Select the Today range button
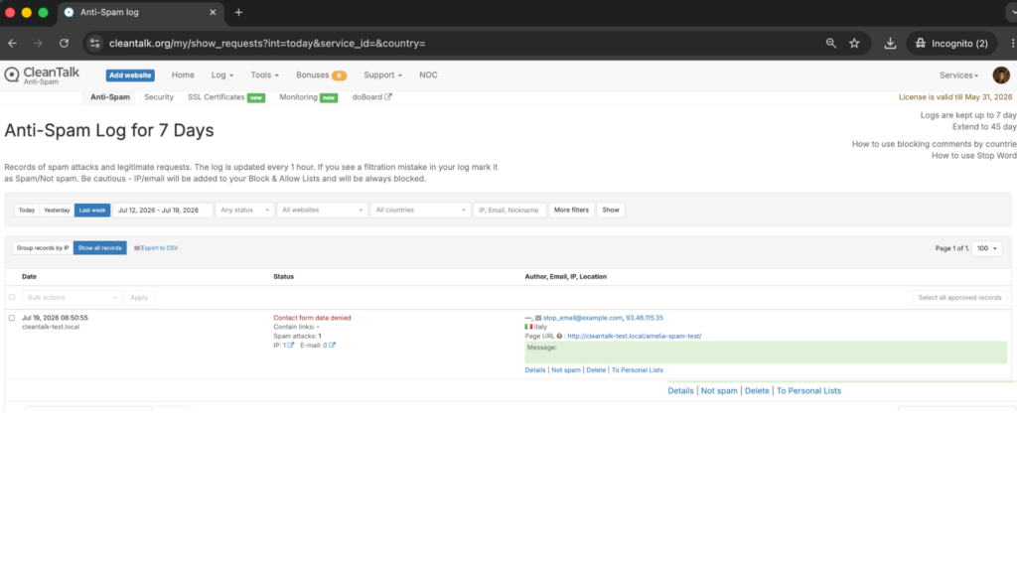1017x572 pixels. click(x=27, y=211)
